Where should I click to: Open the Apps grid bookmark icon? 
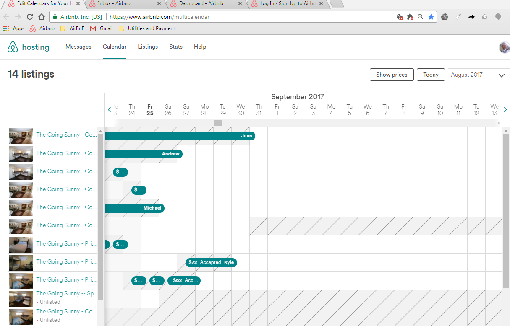click(x=6, y=28)
